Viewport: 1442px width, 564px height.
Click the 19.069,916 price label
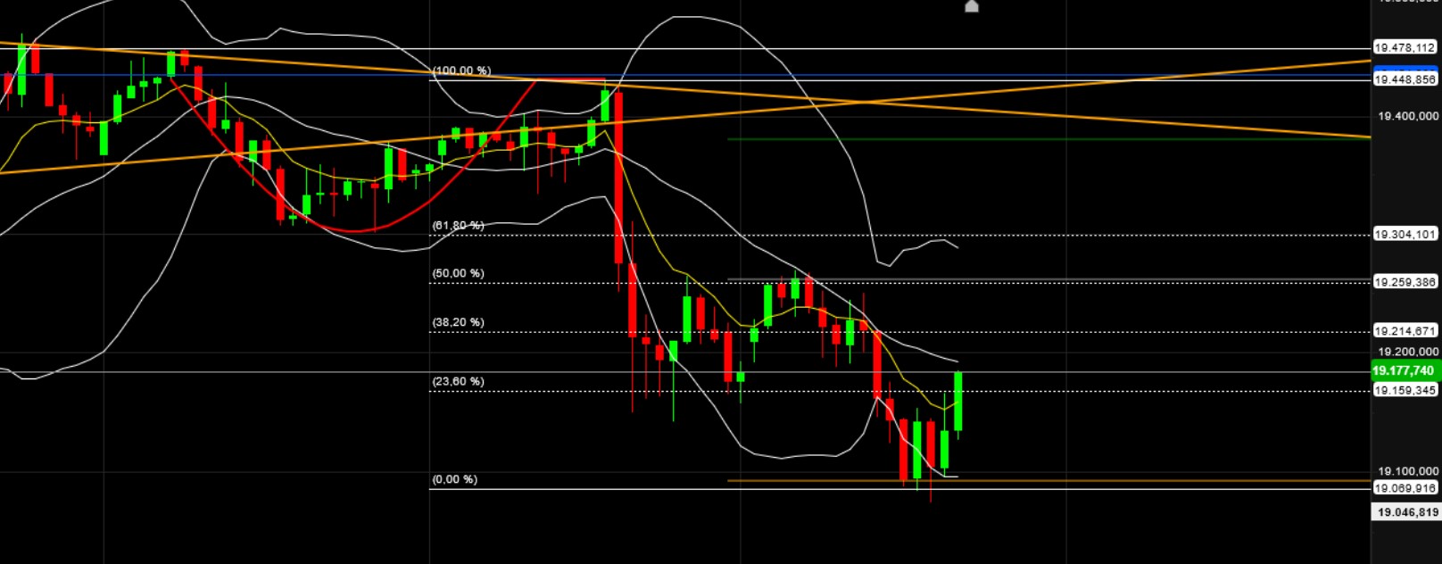point(1405,488)
